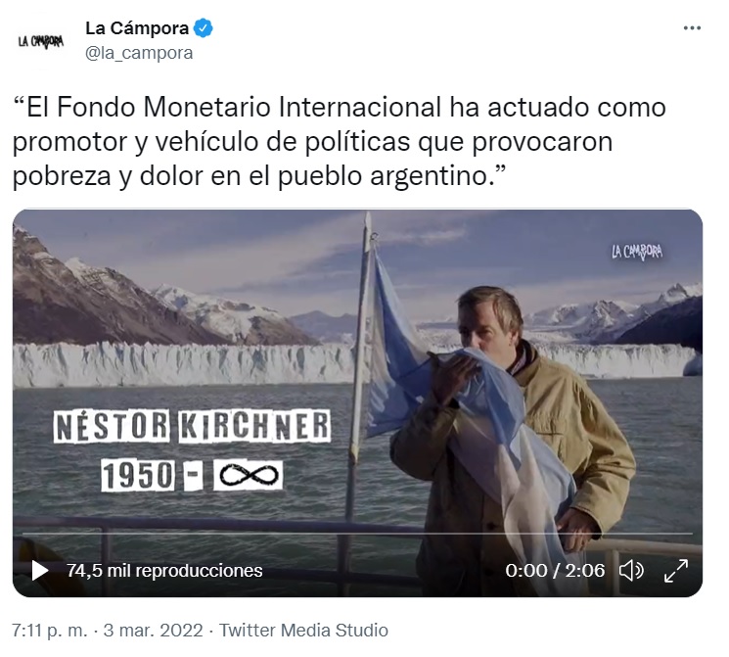Click the 1950 year label in video

[x=138, y=476]
